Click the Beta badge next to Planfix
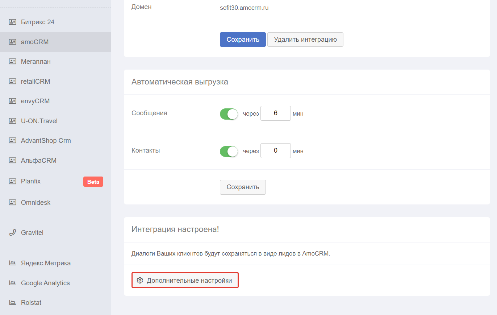Image resolution: width=497 pixels, height=315 pixels. coord(93,182)
